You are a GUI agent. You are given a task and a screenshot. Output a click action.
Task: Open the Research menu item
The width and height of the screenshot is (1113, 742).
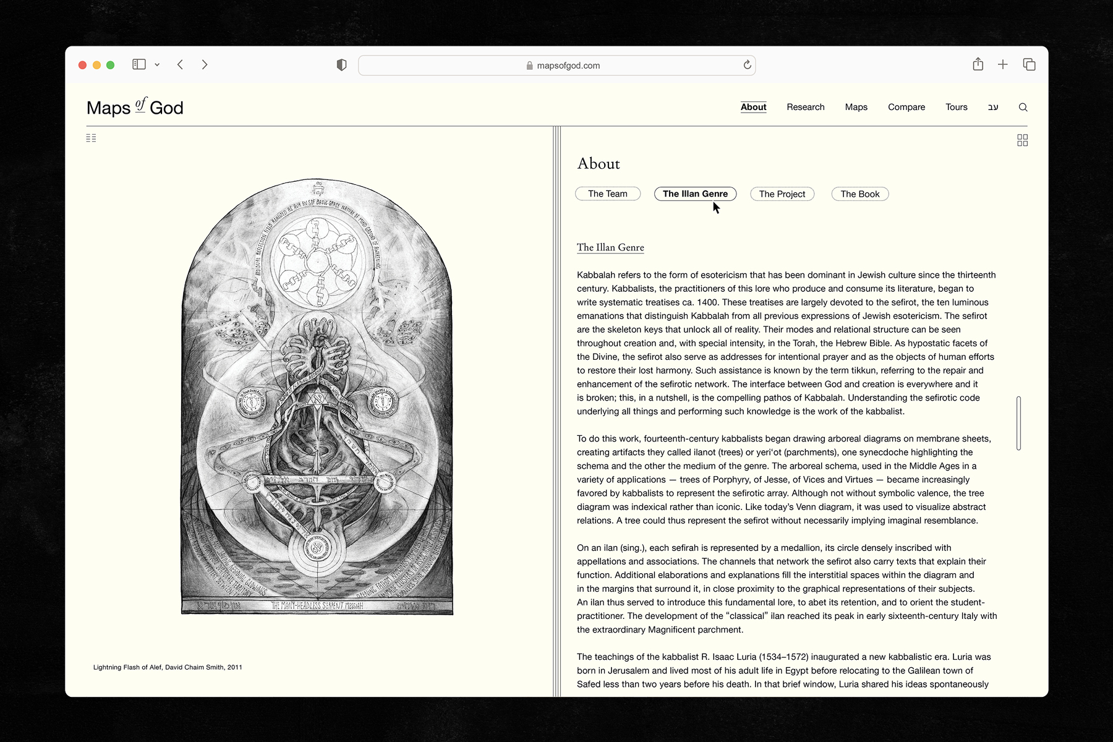pos(805,107)
